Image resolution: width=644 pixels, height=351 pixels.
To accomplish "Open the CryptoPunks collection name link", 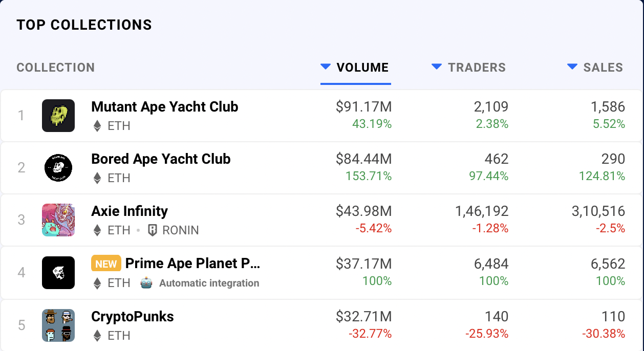I will point(133,317).
